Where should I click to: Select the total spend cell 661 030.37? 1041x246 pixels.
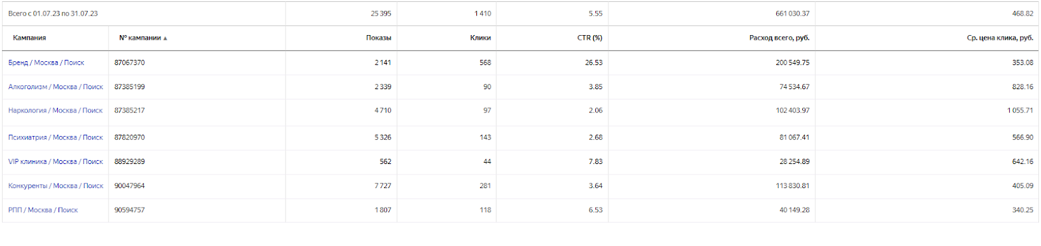point(712,14)
